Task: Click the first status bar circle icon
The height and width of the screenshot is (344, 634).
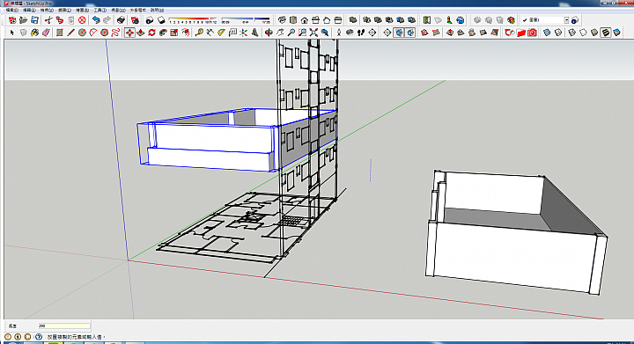Action: [8, 336]
